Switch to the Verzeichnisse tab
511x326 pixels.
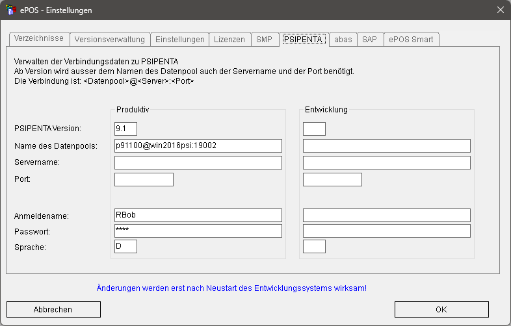(39, 38)
